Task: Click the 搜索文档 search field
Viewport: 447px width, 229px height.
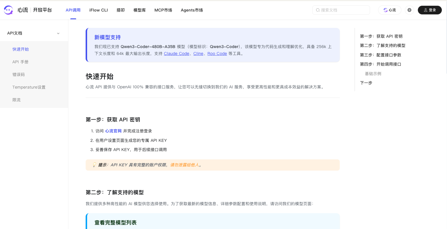Action: [341, 10]
